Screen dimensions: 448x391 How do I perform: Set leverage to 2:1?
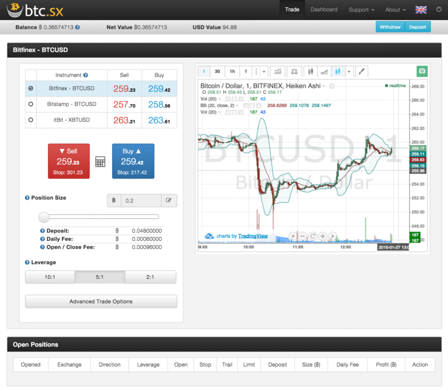(151, 277)
